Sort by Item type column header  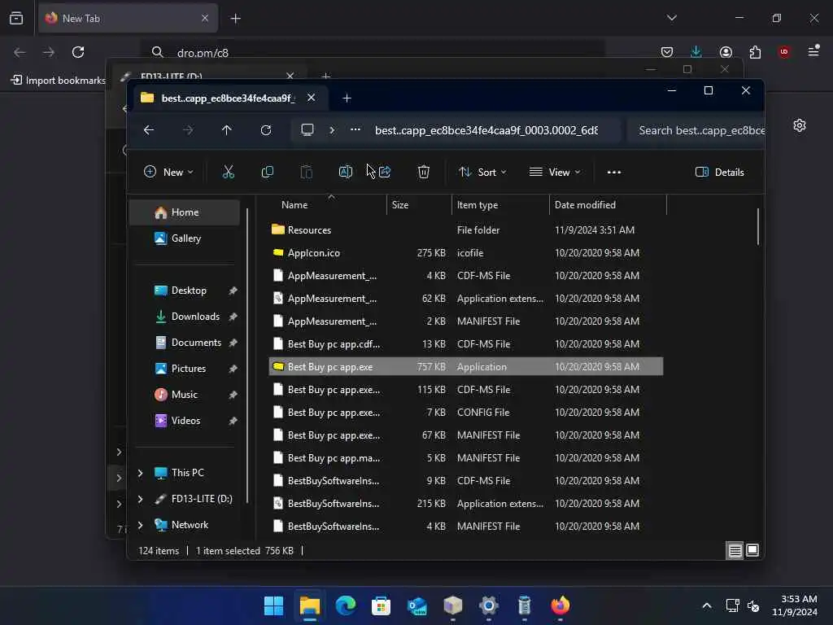tap(500, 204)
